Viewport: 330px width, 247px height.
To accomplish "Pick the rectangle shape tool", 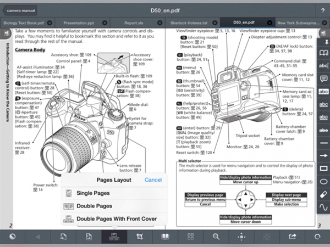I will pyautogui.click(x=324, y=169).
